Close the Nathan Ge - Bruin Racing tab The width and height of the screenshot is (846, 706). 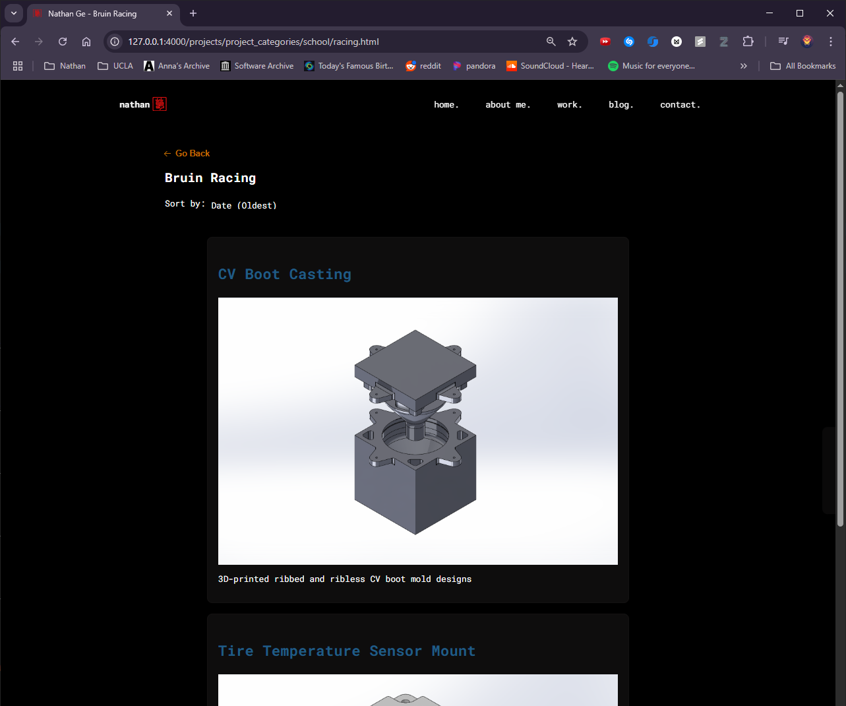(169, 13)
